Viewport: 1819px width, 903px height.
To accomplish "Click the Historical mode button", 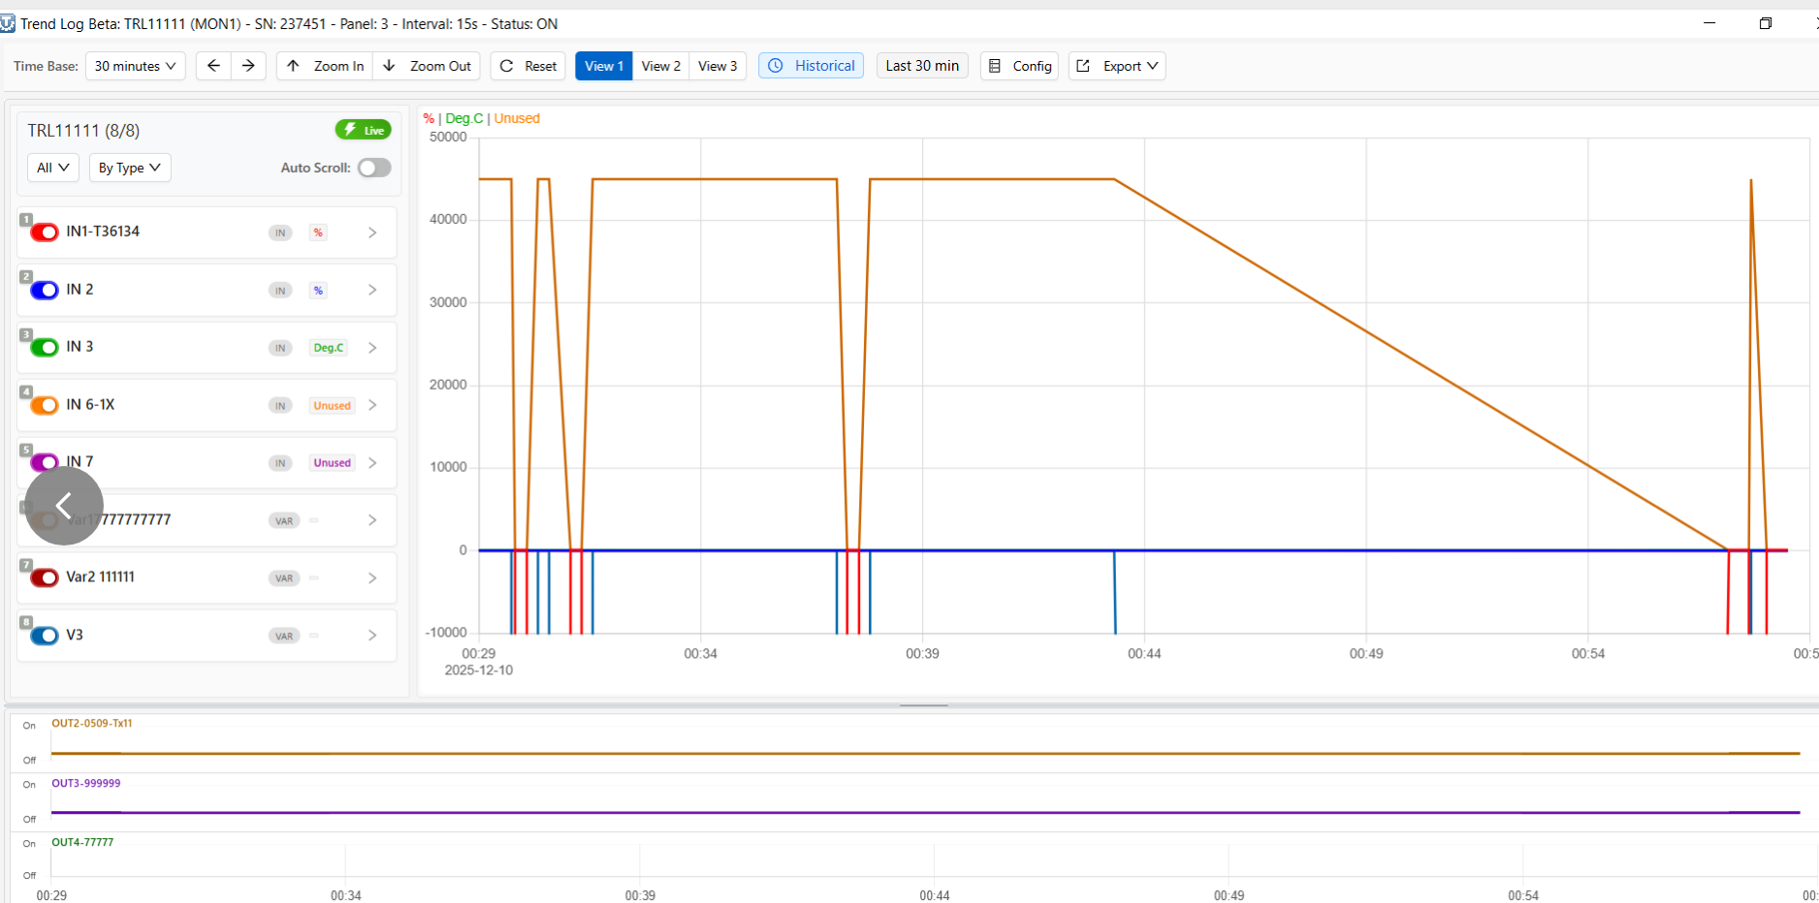I will [812, 66].
